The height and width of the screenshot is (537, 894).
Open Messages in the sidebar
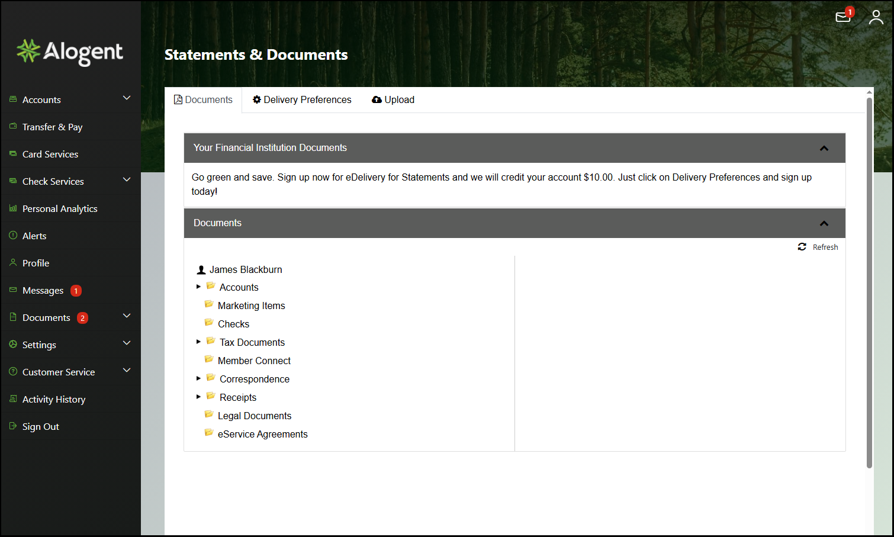coord(43,291)
